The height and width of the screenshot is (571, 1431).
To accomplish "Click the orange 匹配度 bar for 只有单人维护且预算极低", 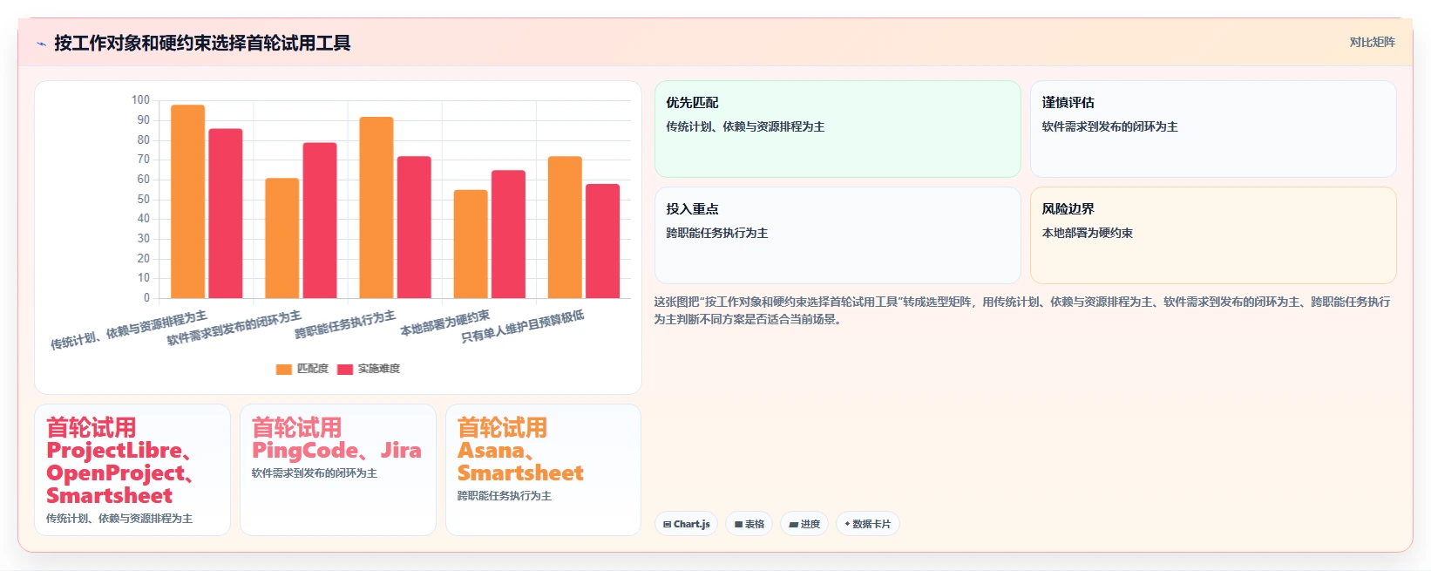I will (x=565, y=228).
